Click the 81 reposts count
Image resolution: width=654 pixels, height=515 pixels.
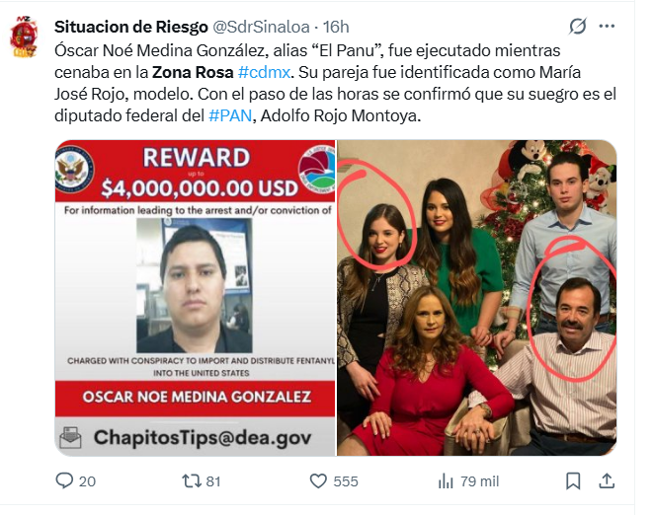tap(213, 481)
